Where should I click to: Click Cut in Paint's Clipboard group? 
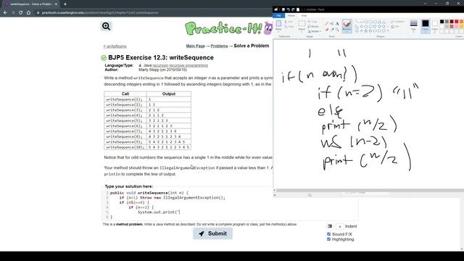tap(289, 22)
